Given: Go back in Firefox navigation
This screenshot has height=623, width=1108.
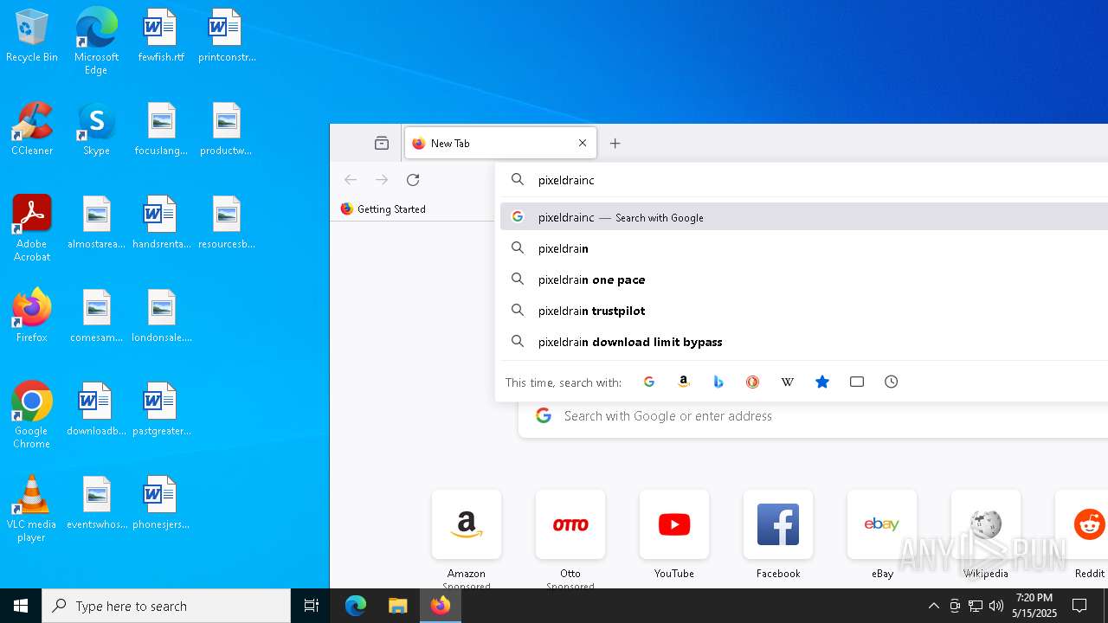Looking at the screenshot, I should pos(351,180).
